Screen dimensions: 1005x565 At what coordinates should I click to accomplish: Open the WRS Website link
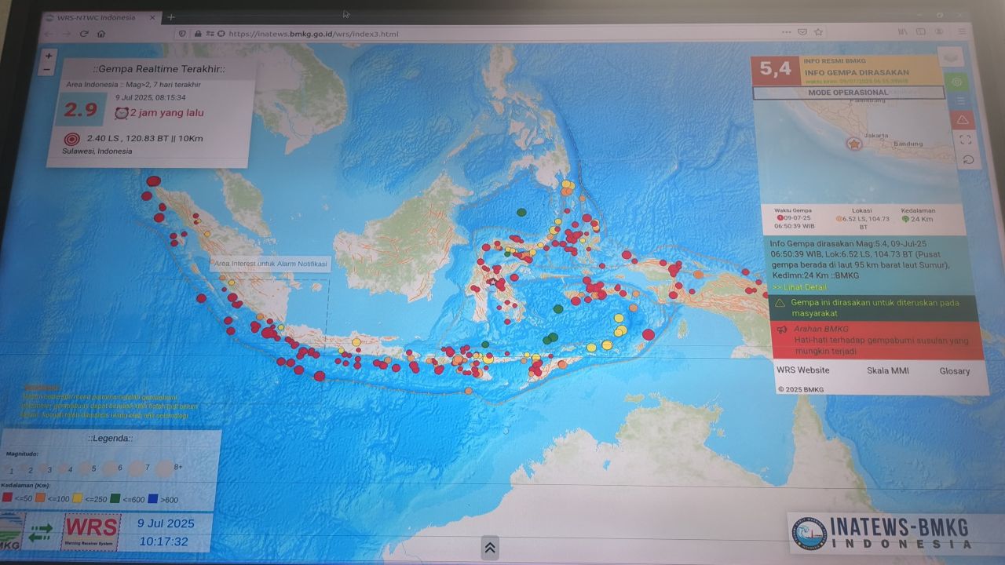coord(802,370)
